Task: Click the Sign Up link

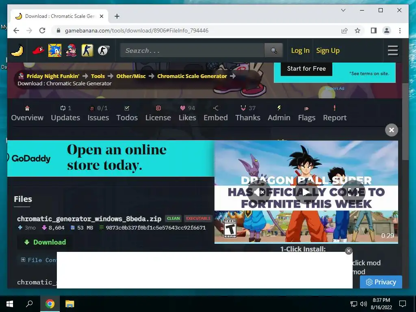Action: [328, 50]
